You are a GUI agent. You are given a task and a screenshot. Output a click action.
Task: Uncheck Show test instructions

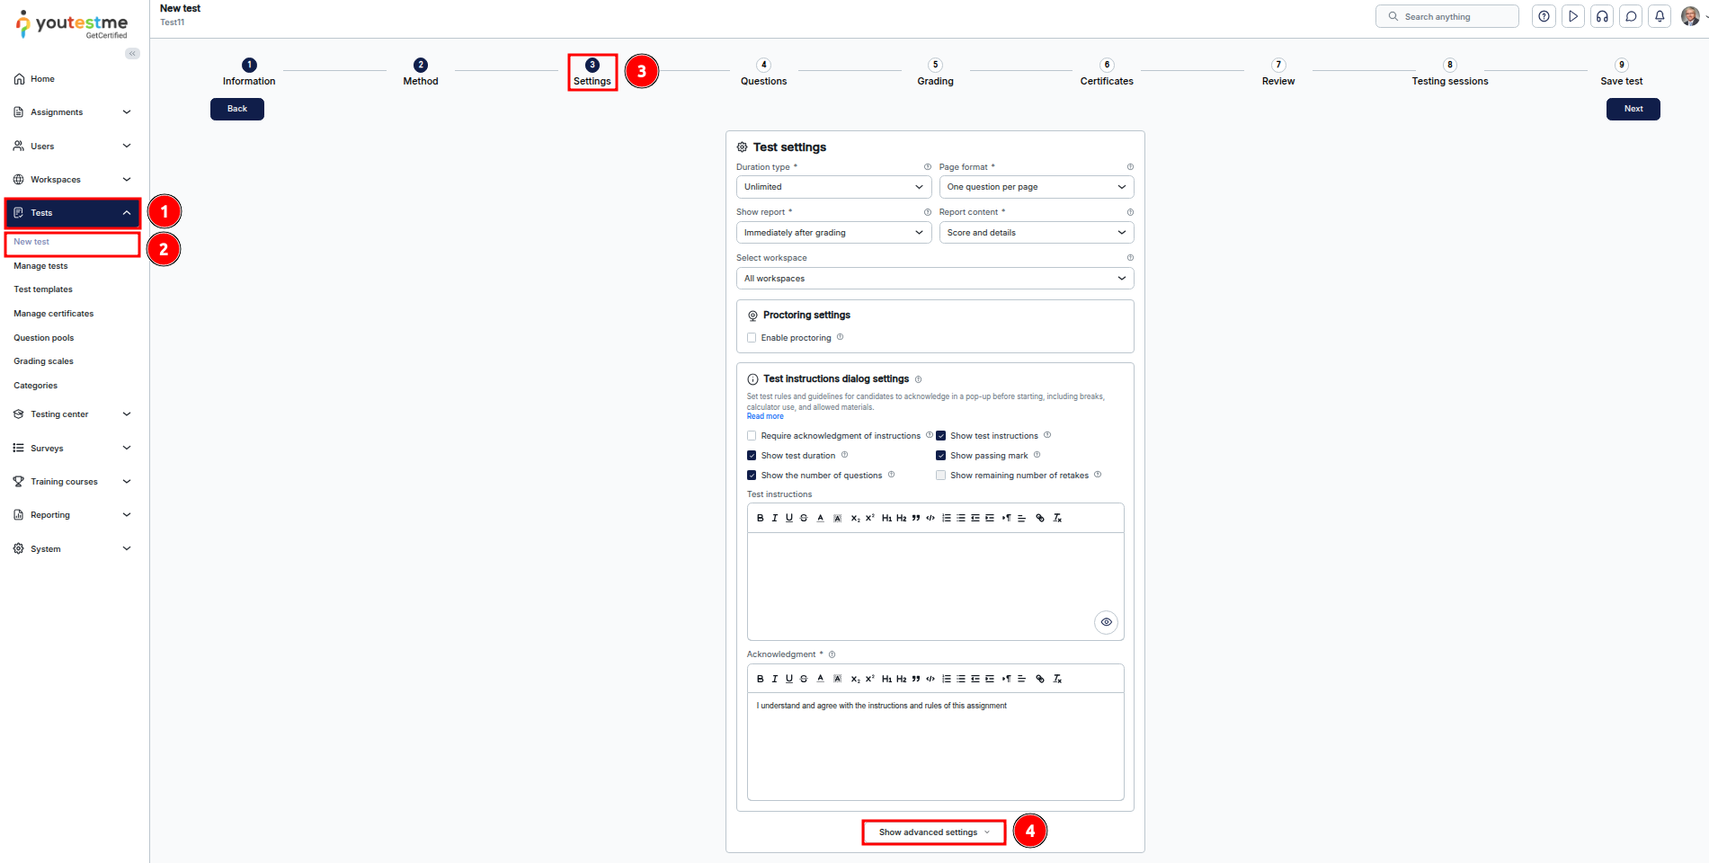point(941,436)
